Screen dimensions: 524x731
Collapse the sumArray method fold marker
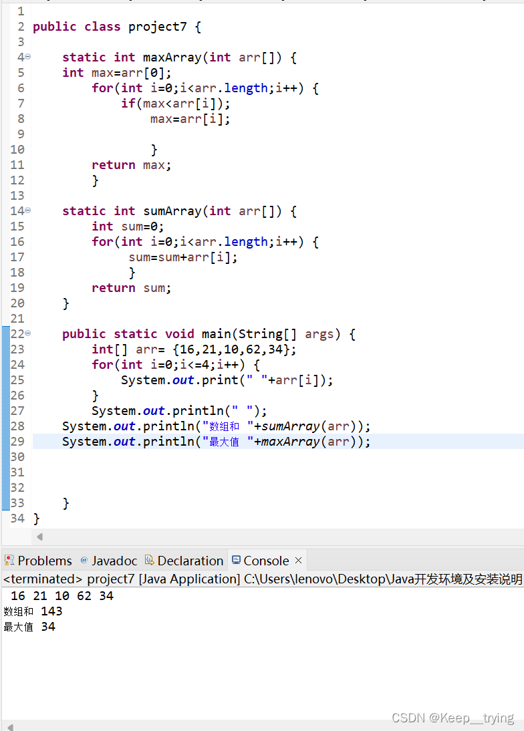click(x=27, y=210)
